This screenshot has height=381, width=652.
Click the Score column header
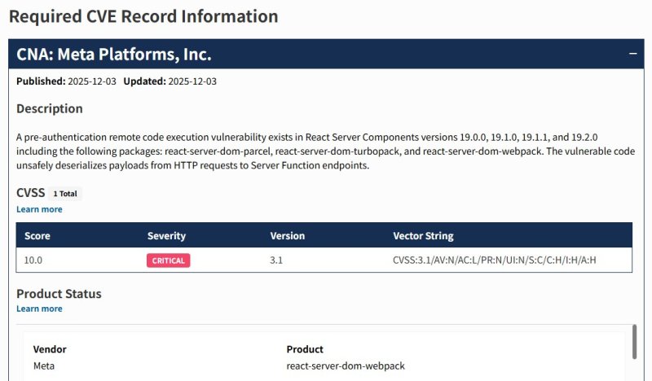click(37, 236)
